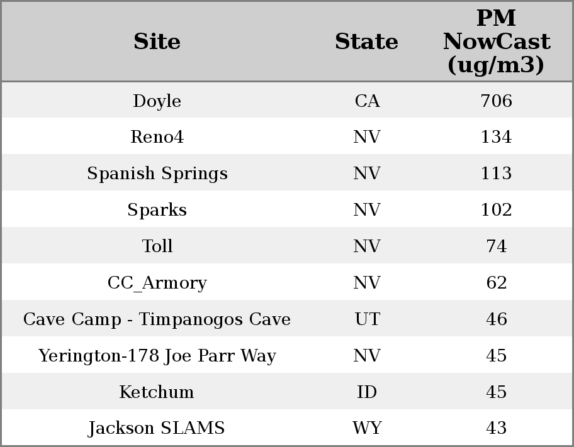This screenshot has width=574, height=447.
Task: Click the State column header
Action: click(366, 42)
